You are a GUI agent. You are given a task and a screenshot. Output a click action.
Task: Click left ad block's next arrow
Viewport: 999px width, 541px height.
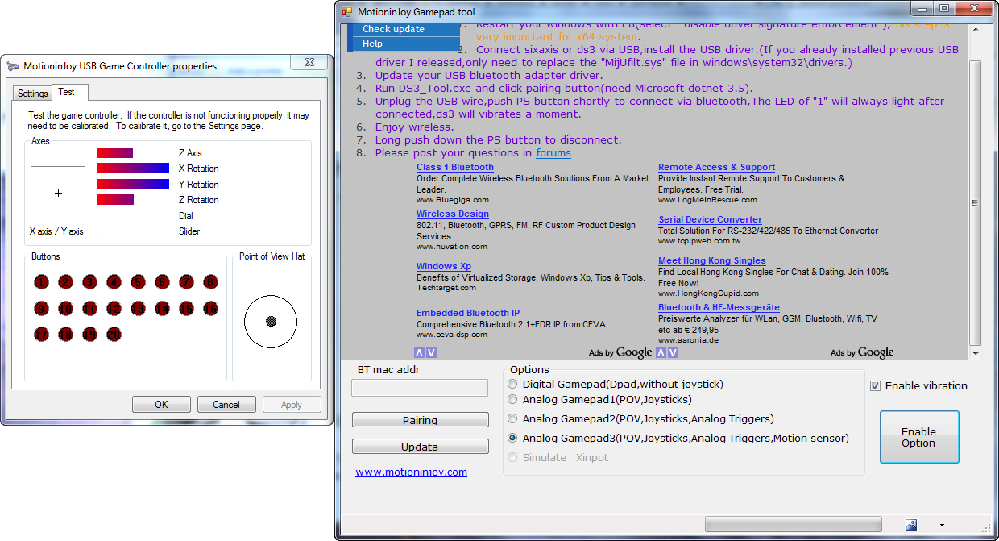point(431,352)
